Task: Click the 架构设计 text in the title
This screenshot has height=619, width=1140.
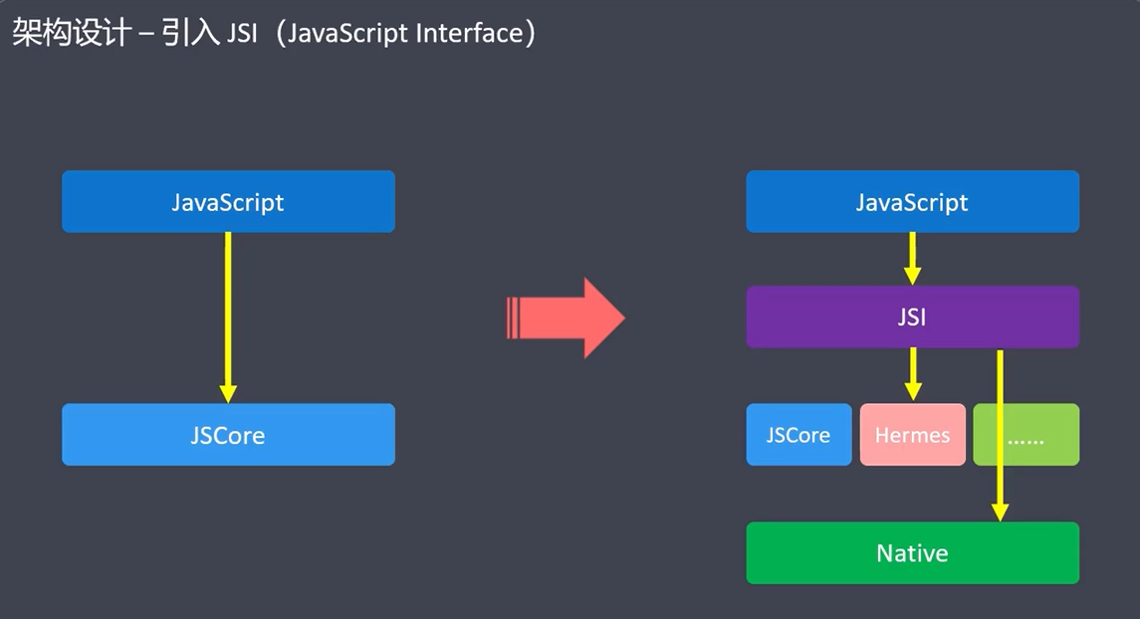Action: click(71, 33)
